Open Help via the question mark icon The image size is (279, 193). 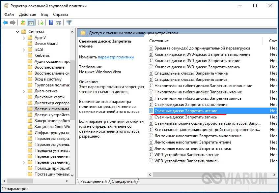tap(51, 23)
